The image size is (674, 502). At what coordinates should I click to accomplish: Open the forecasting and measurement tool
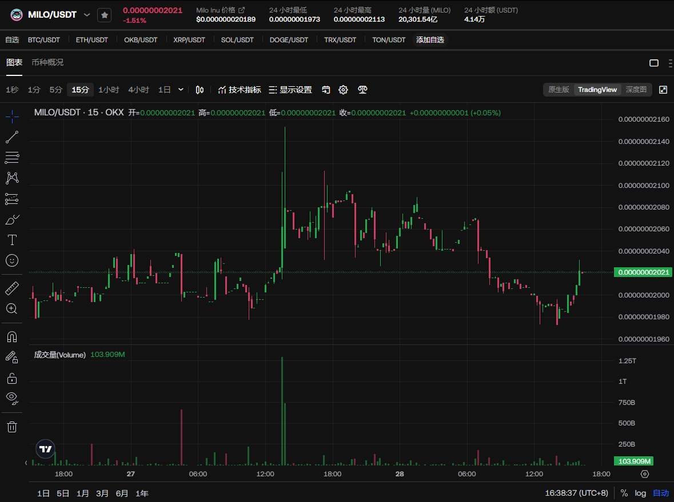12,199
